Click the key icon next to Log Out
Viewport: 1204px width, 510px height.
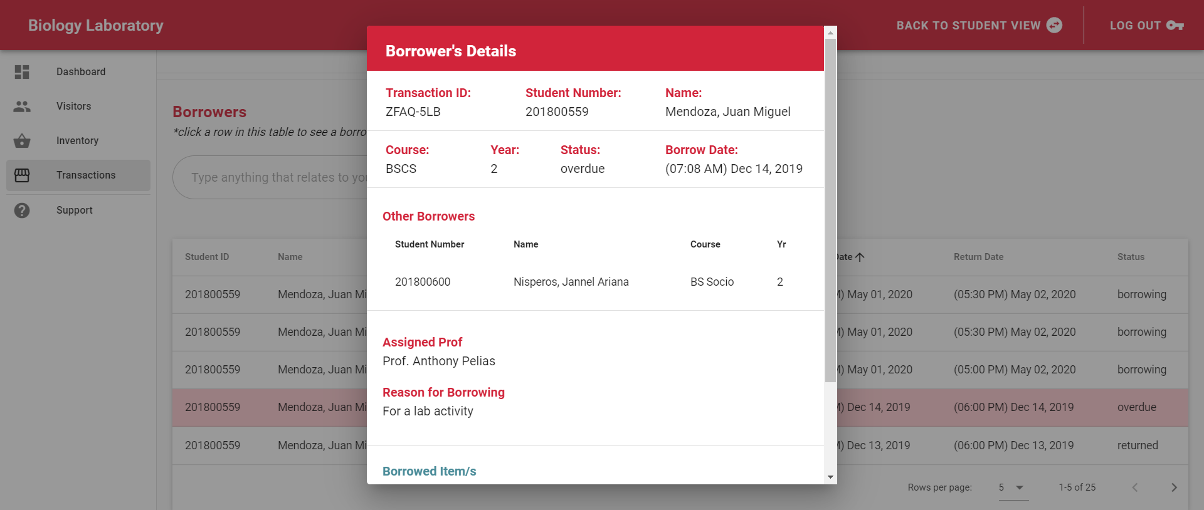tap(1175, 26)
